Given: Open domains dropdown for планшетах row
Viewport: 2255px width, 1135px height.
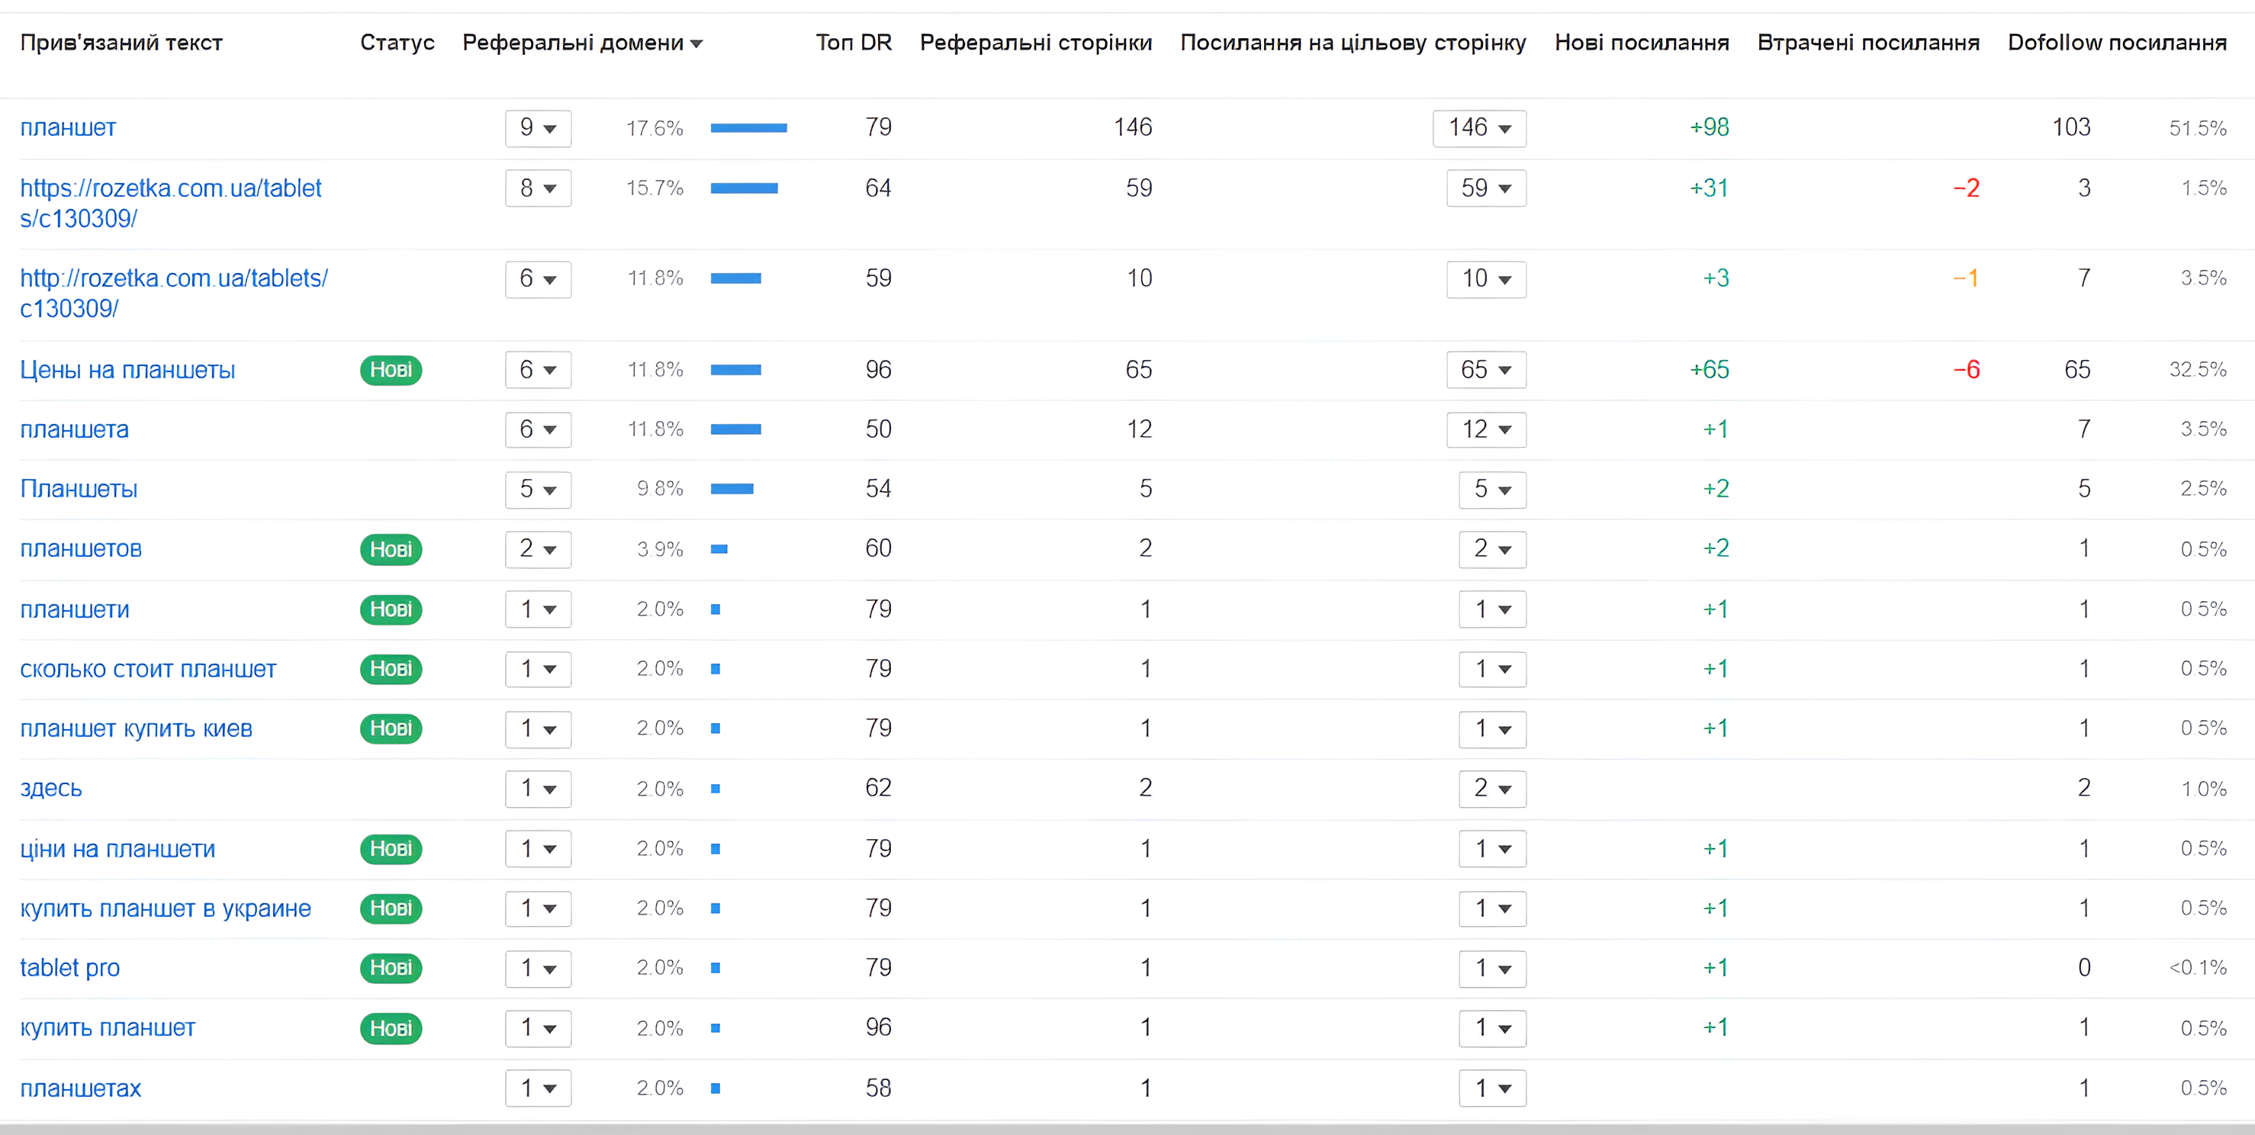Looking at the screenshot, I should click(x=539, y=1088).
